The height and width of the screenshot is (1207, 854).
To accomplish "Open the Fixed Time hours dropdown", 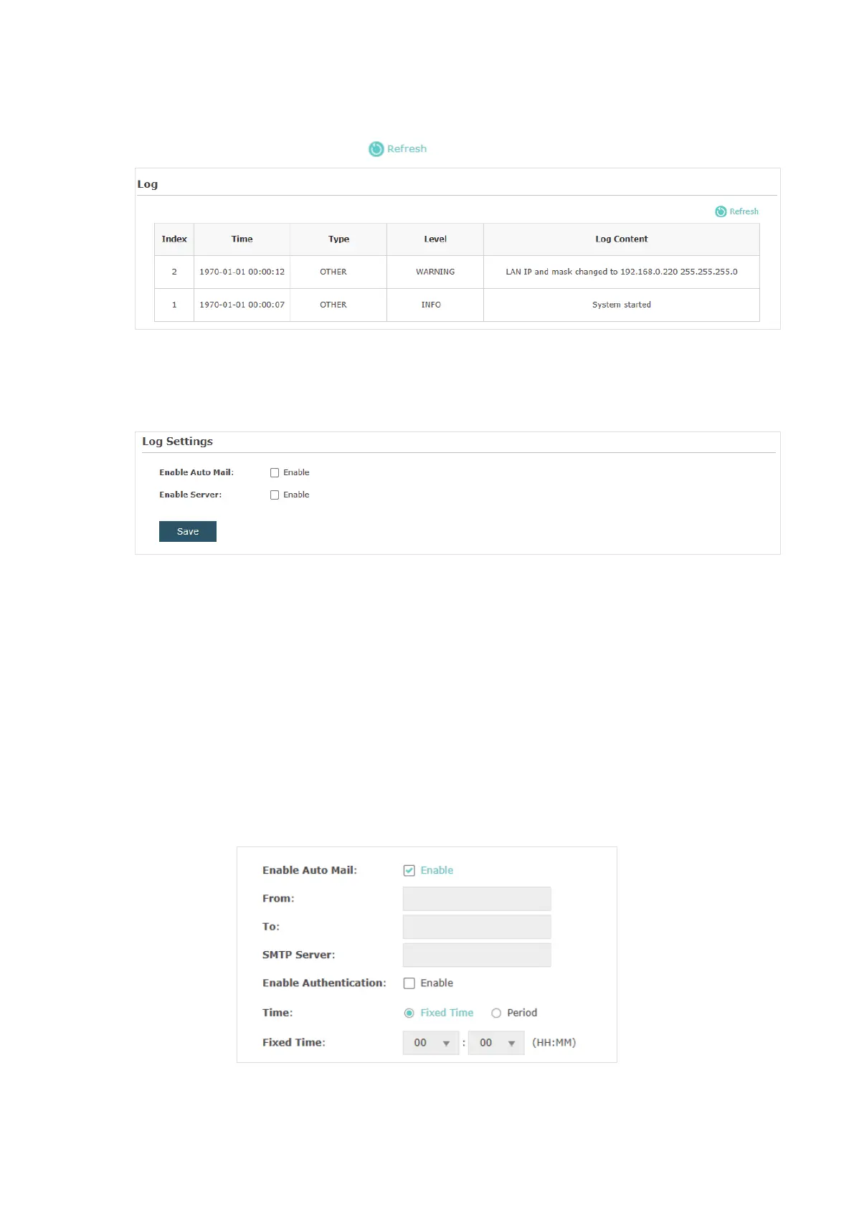I will 431,1043.
